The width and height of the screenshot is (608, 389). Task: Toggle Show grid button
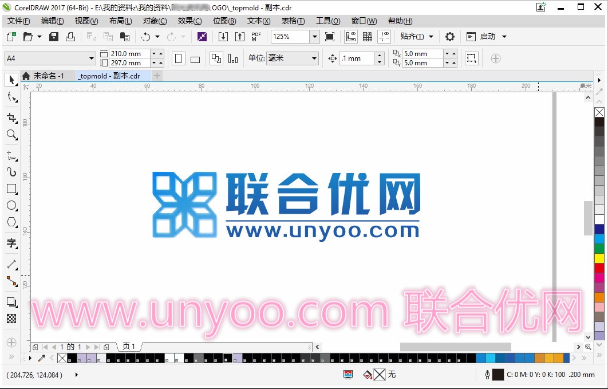coord(368,37)
